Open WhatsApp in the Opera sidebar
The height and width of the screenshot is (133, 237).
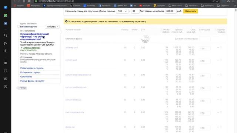(x=6, y=16)
